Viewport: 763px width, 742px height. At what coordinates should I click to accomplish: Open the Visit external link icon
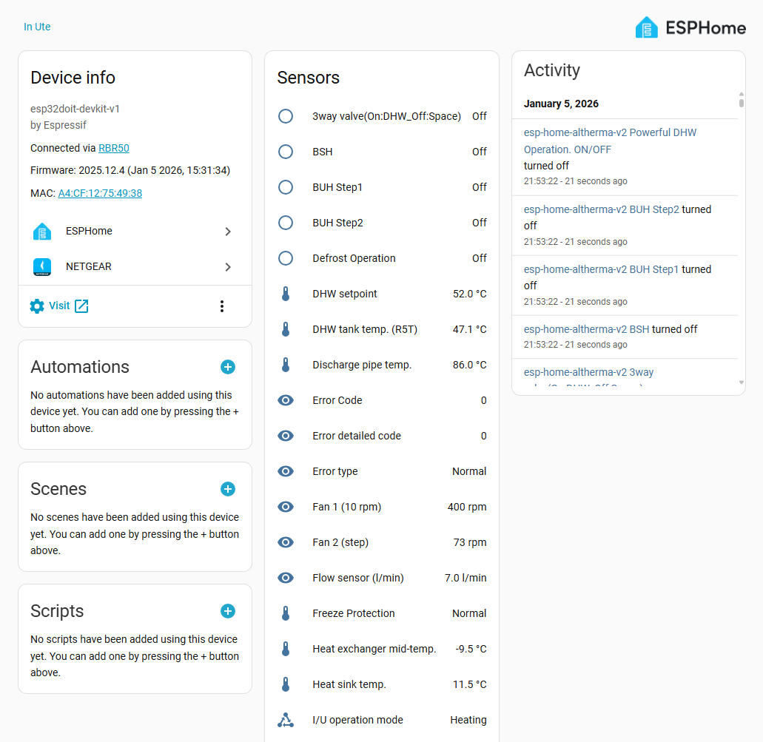(81, 305)
